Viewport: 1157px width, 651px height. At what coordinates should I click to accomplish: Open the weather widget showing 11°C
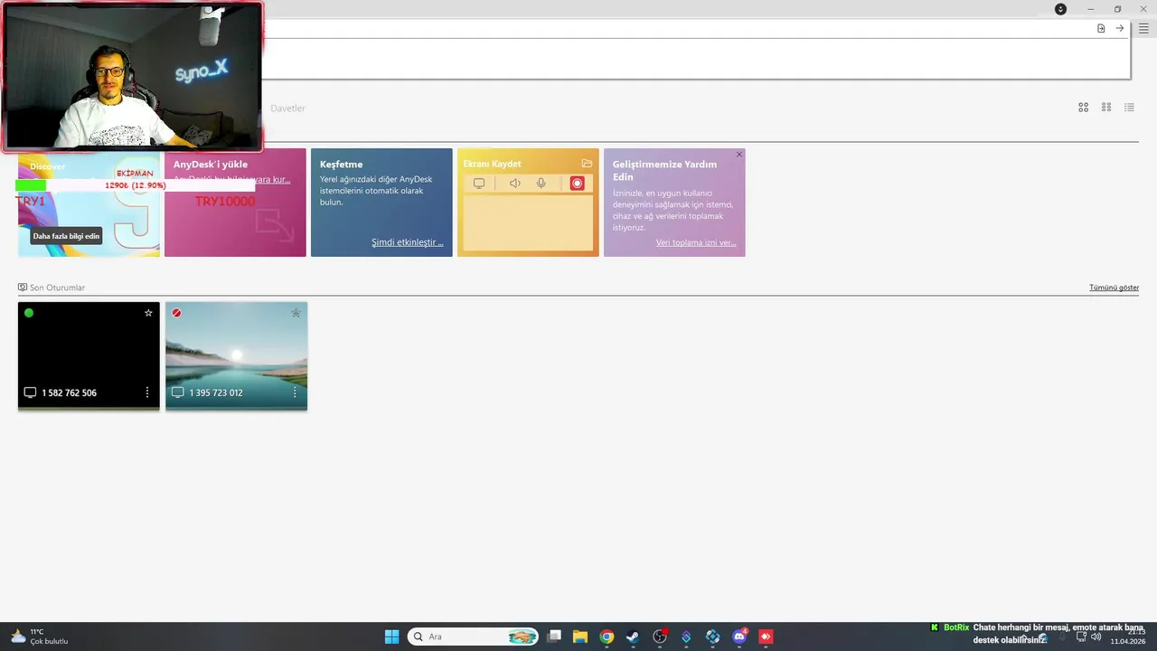39,637
